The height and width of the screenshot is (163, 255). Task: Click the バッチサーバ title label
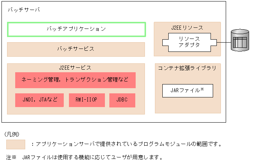[x=23, y=10]
